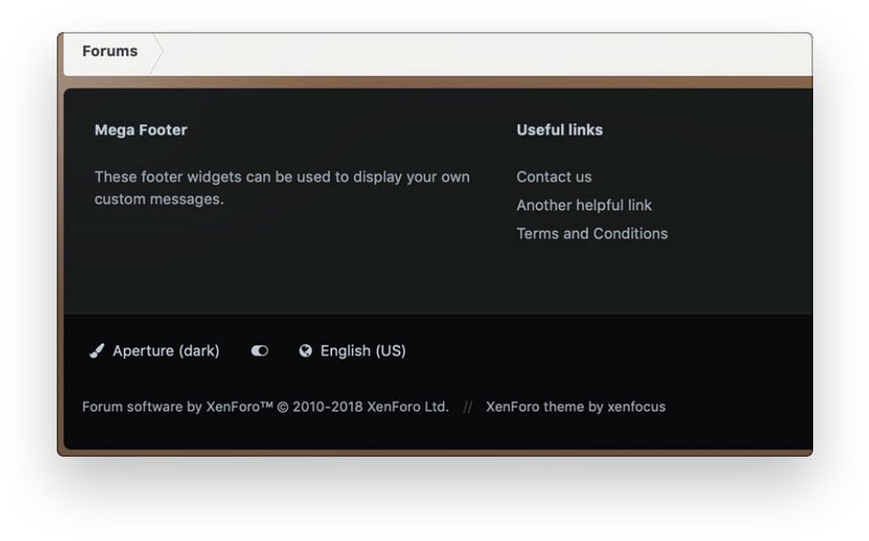Click the globe language icon
Image resolution: width=869 pixels, height=541 pixels.
(x=306, y=351)
